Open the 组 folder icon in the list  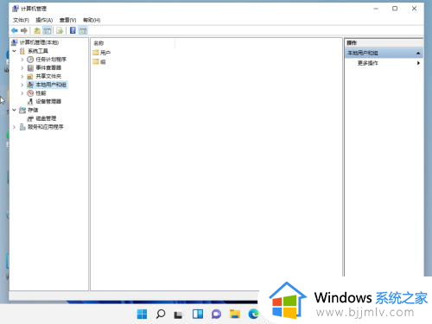96,61
